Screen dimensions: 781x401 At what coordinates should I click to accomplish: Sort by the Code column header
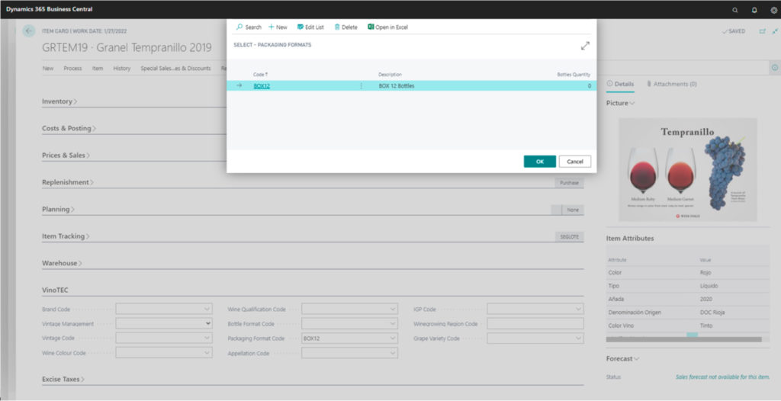[260, 74]
